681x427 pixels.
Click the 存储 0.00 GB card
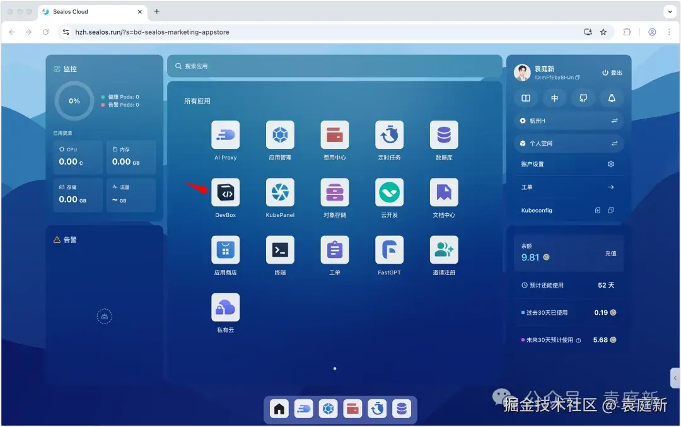click(78, 195)
